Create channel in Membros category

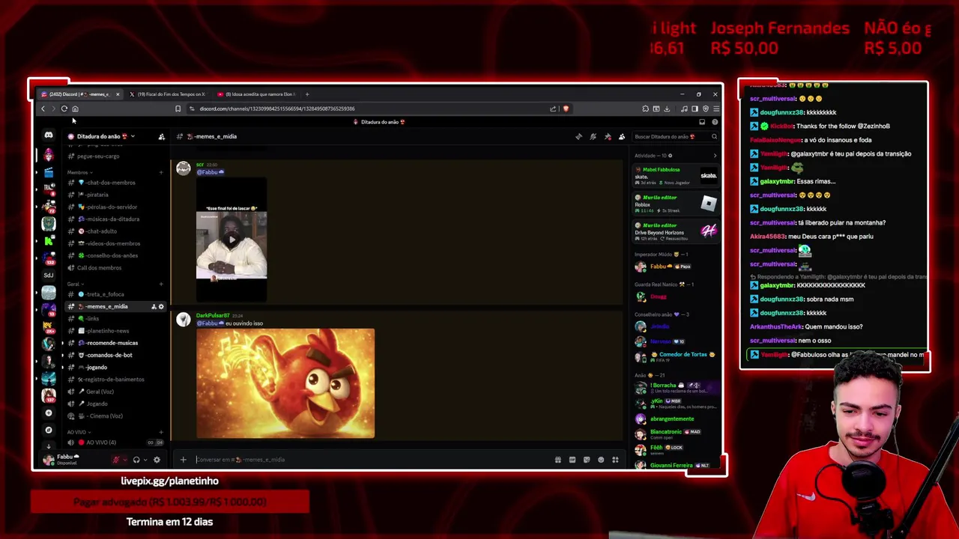(x=161, y=172)
